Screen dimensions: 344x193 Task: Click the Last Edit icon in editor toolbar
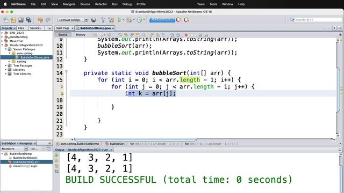pyautogui.click(x=95, y=35)
